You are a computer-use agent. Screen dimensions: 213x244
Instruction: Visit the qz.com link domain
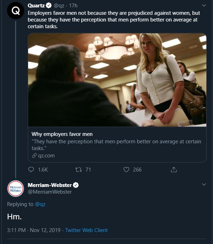click(46, 155)
